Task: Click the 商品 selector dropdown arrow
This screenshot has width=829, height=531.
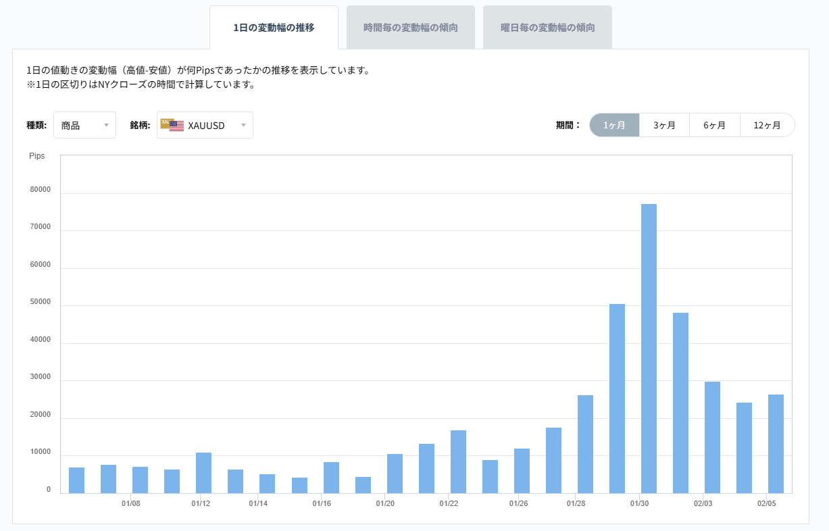Action: 107,125
